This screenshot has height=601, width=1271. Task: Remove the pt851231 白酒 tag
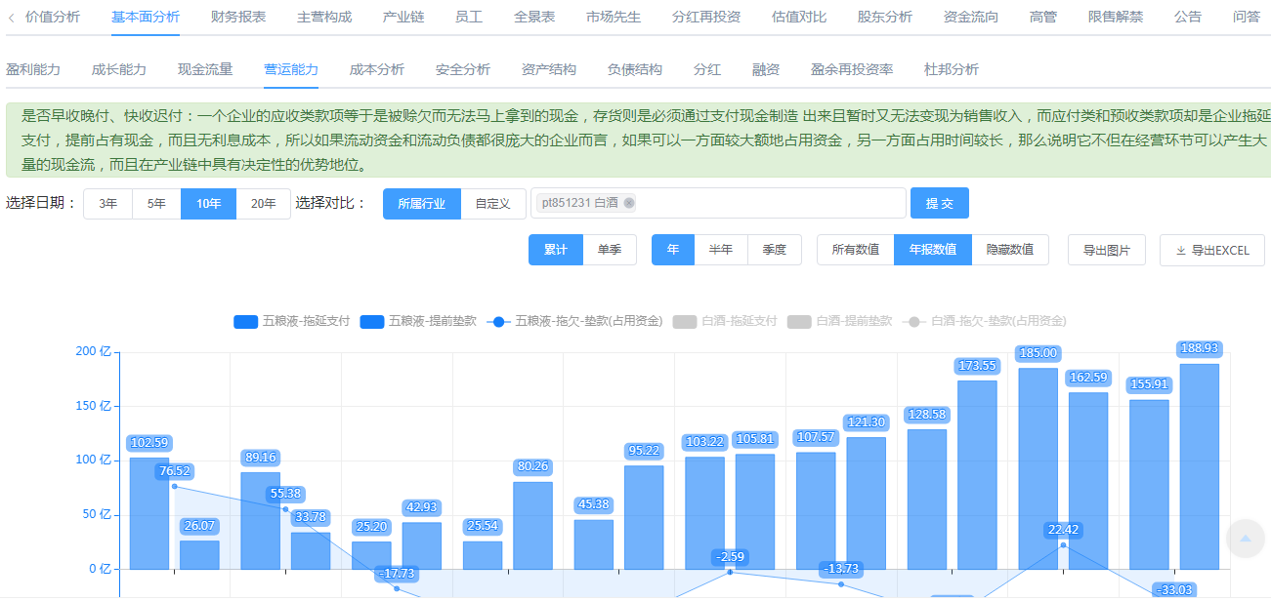point(629,203)
